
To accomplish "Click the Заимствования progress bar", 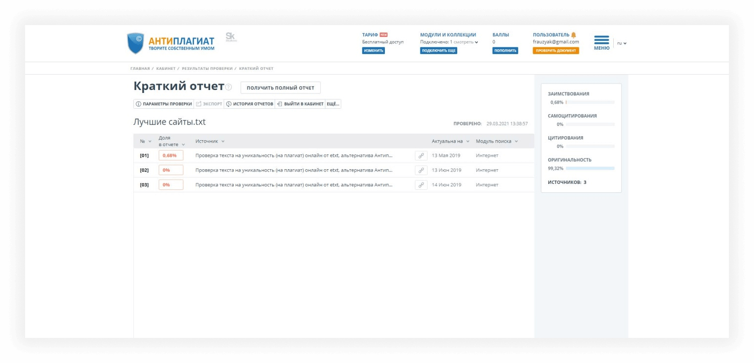I will 590,102.
